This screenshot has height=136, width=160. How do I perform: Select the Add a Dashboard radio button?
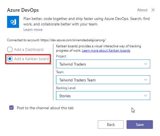(10, 49)
